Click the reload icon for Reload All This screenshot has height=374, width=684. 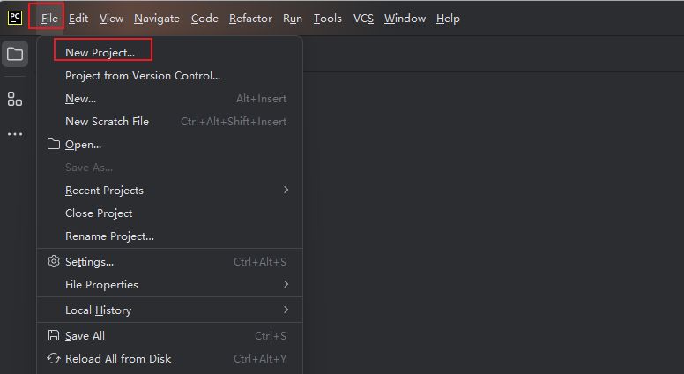[54, 358]
